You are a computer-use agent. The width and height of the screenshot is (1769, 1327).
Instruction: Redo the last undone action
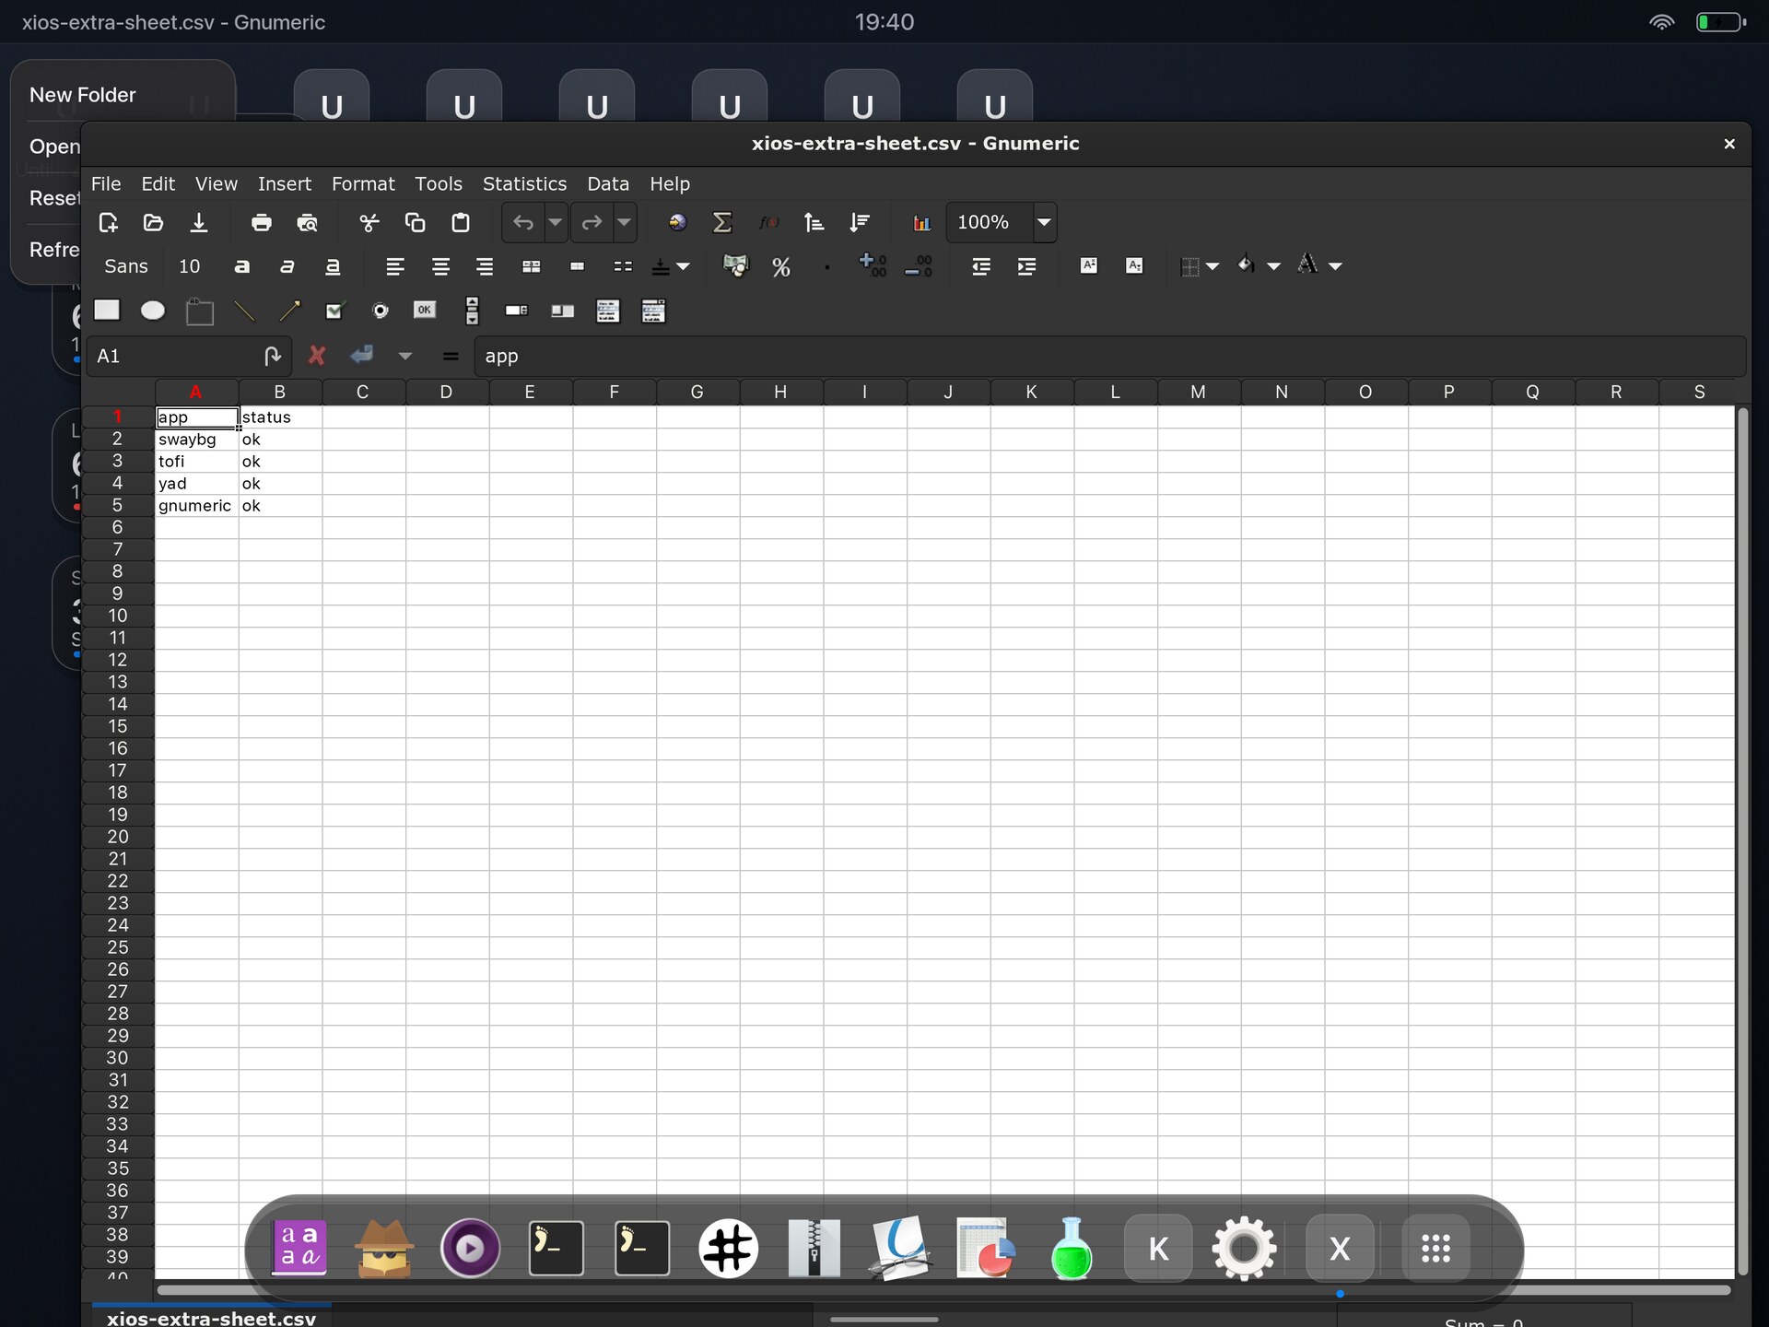[x=592, y=222]
